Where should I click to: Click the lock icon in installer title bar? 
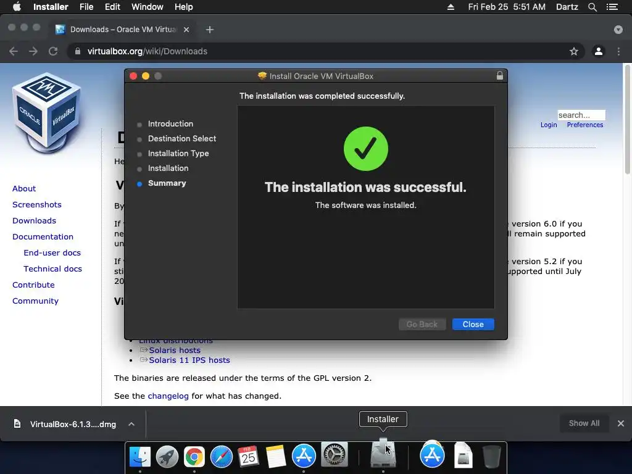coord(500,76)
